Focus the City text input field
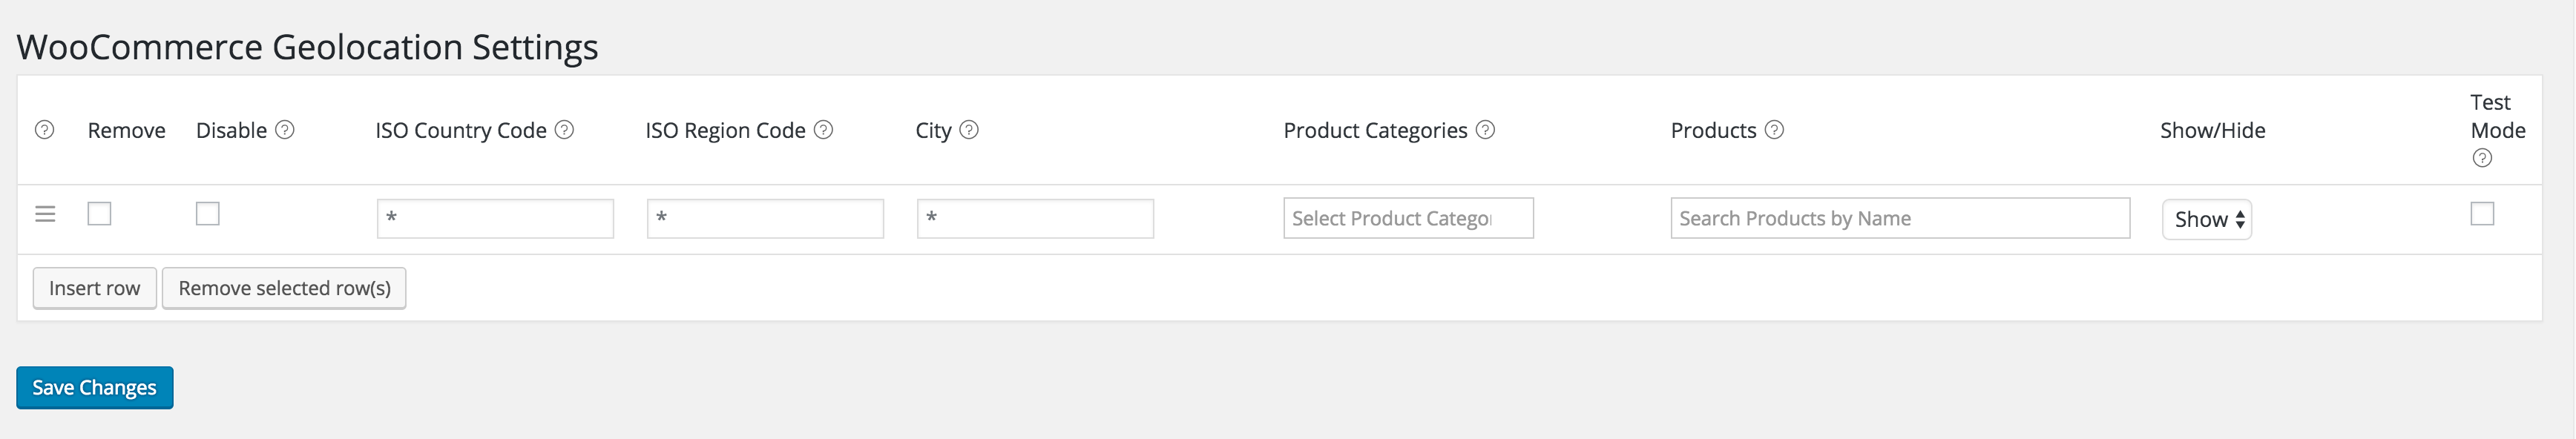The image size is (2576, 439). point(1035,218)
